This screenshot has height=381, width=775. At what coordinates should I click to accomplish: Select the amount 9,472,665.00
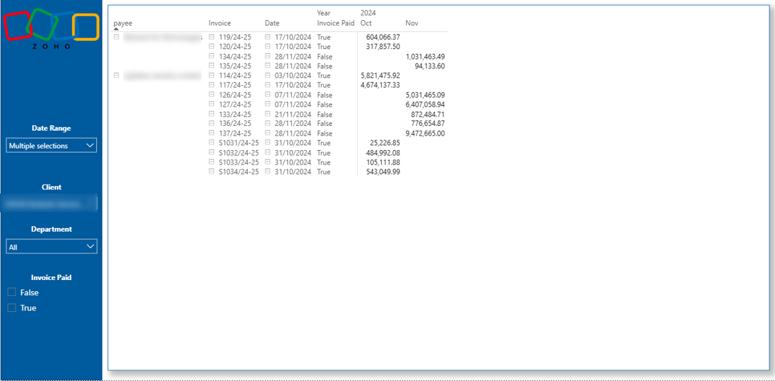coord(425,133)
